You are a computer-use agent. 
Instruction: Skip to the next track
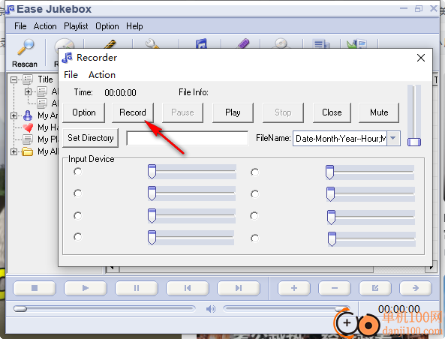pyautogui.click(x=239, y=288)
